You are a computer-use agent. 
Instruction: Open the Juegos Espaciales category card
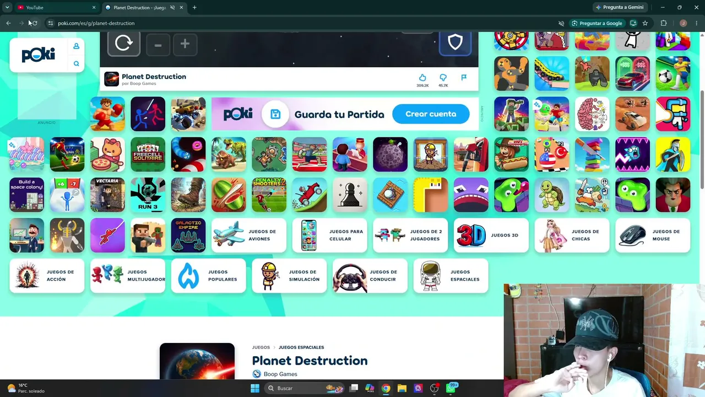pyautogui.click(x=451, y=276)
